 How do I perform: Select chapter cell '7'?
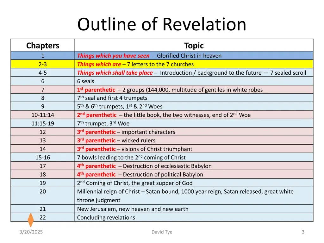click(x=43, y=90)
